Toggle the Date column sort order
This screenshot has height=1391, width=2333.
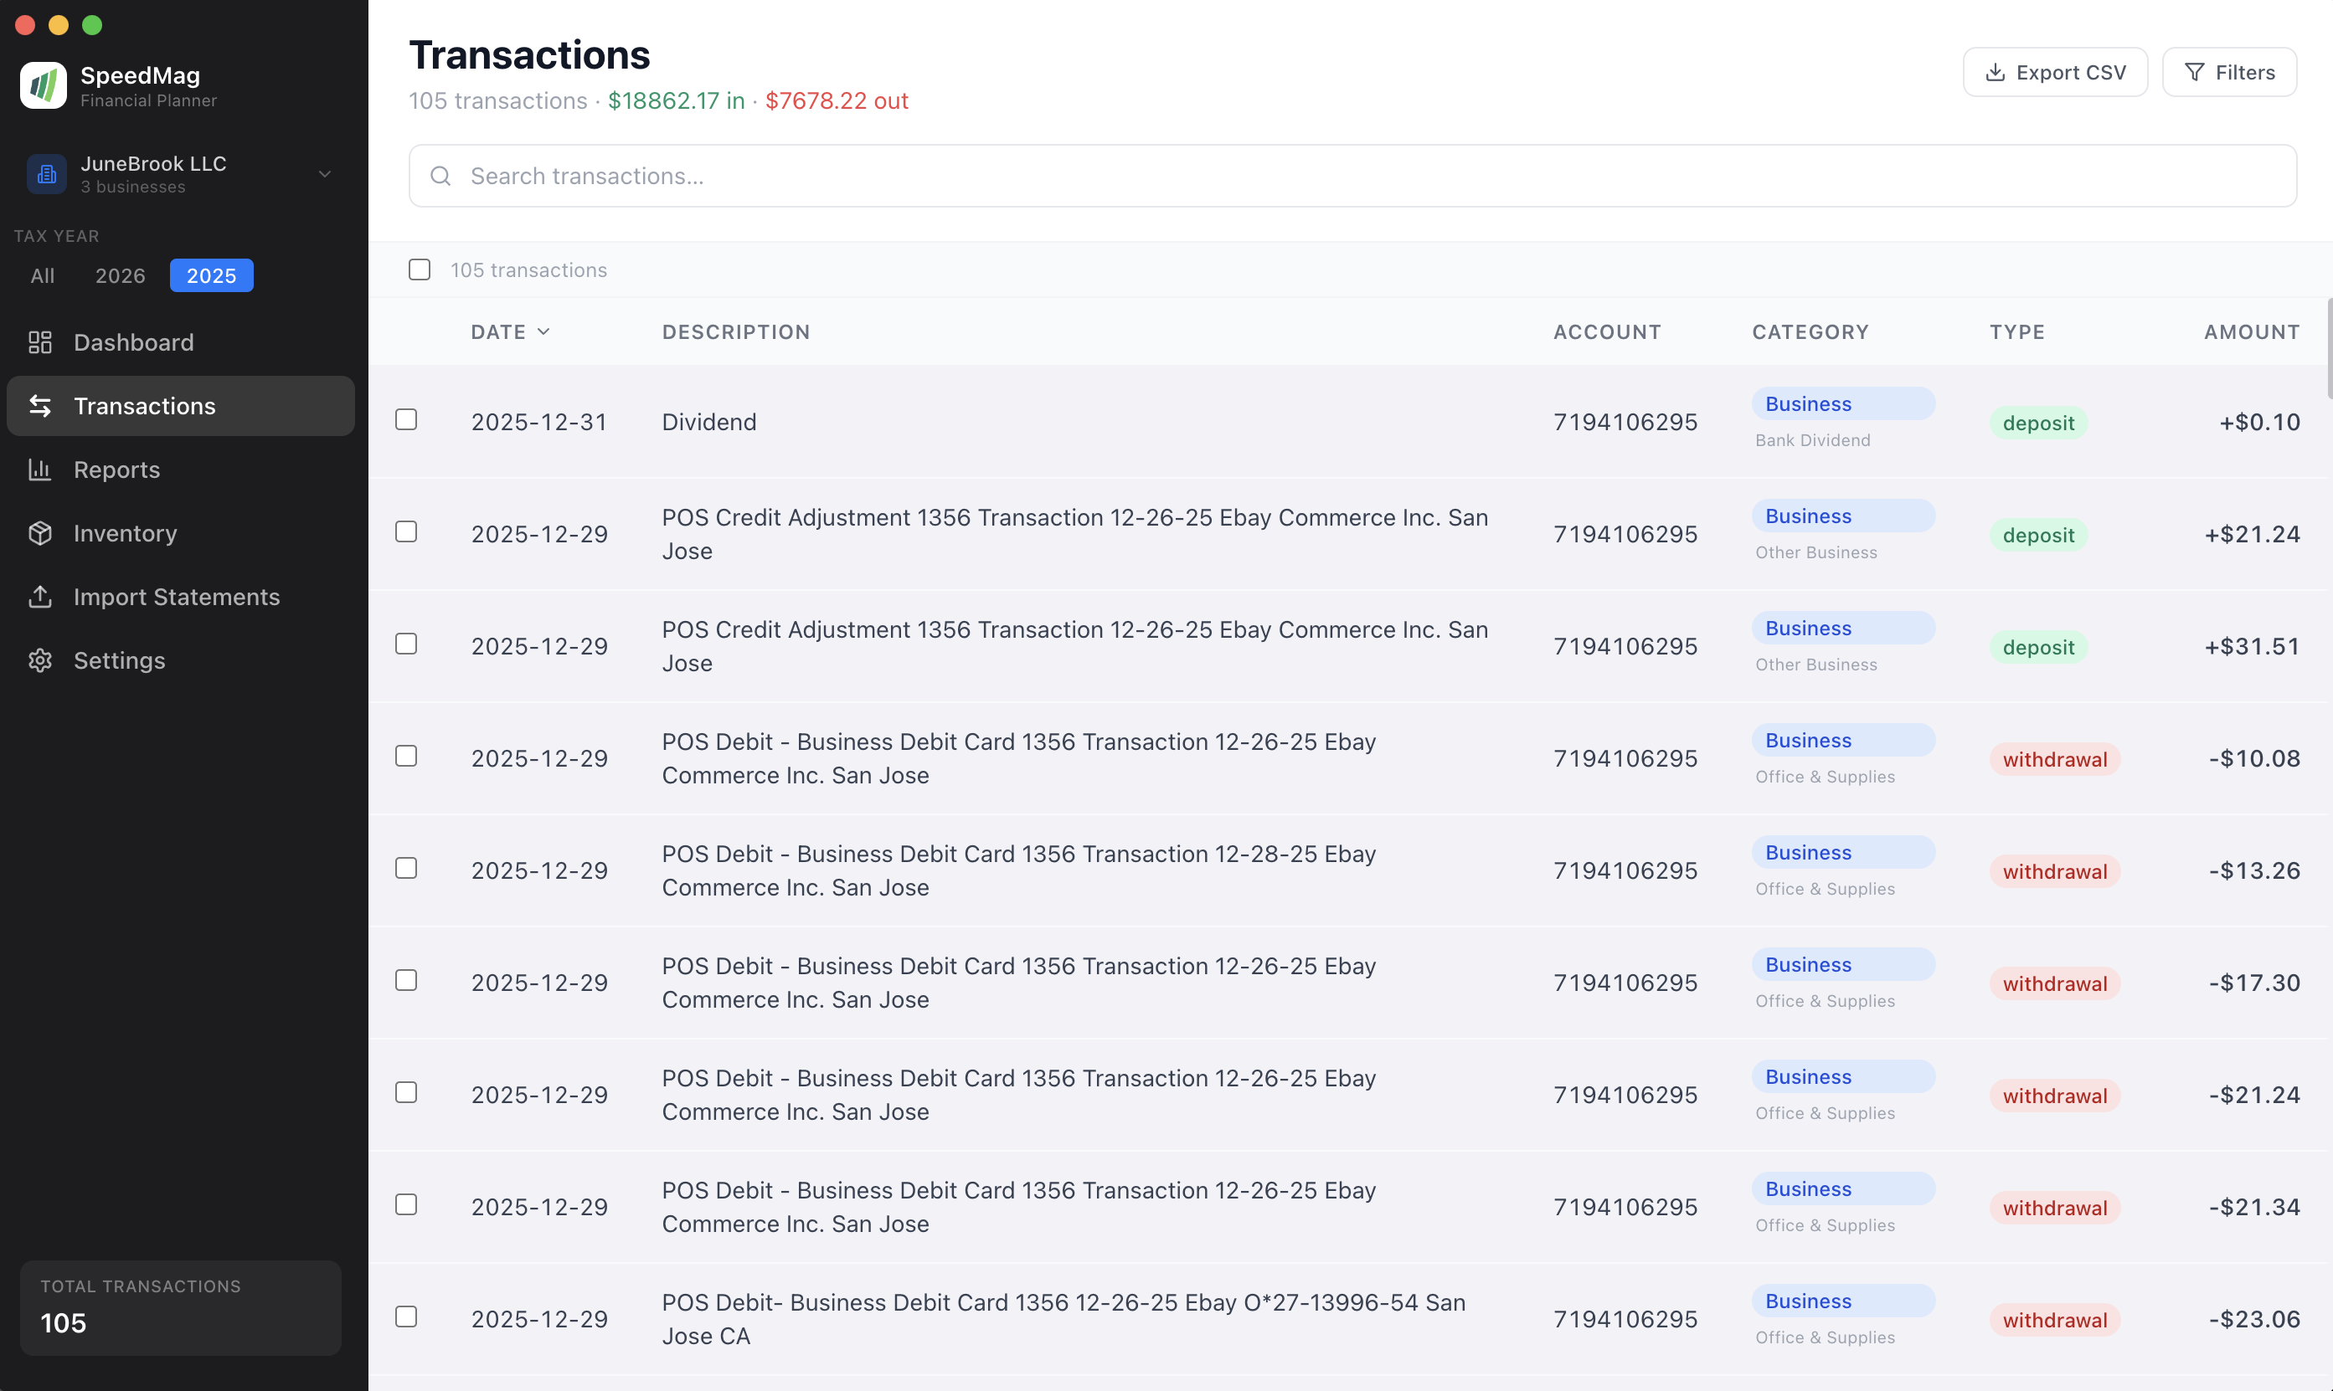point(511,331)
